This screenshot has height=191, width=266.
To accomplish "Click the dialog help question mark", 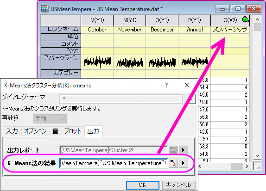I will [166, 85].
